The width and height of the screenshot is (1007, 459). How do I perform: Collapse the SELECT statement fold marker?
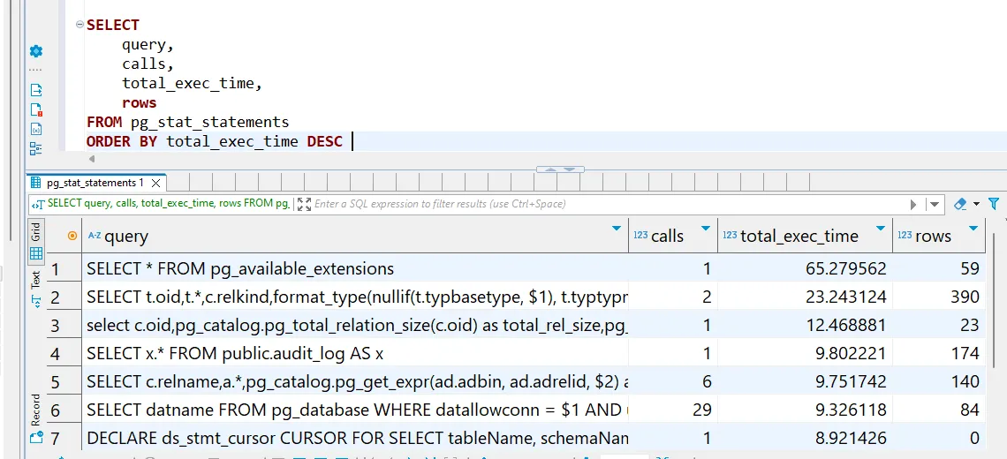point(79,25)
